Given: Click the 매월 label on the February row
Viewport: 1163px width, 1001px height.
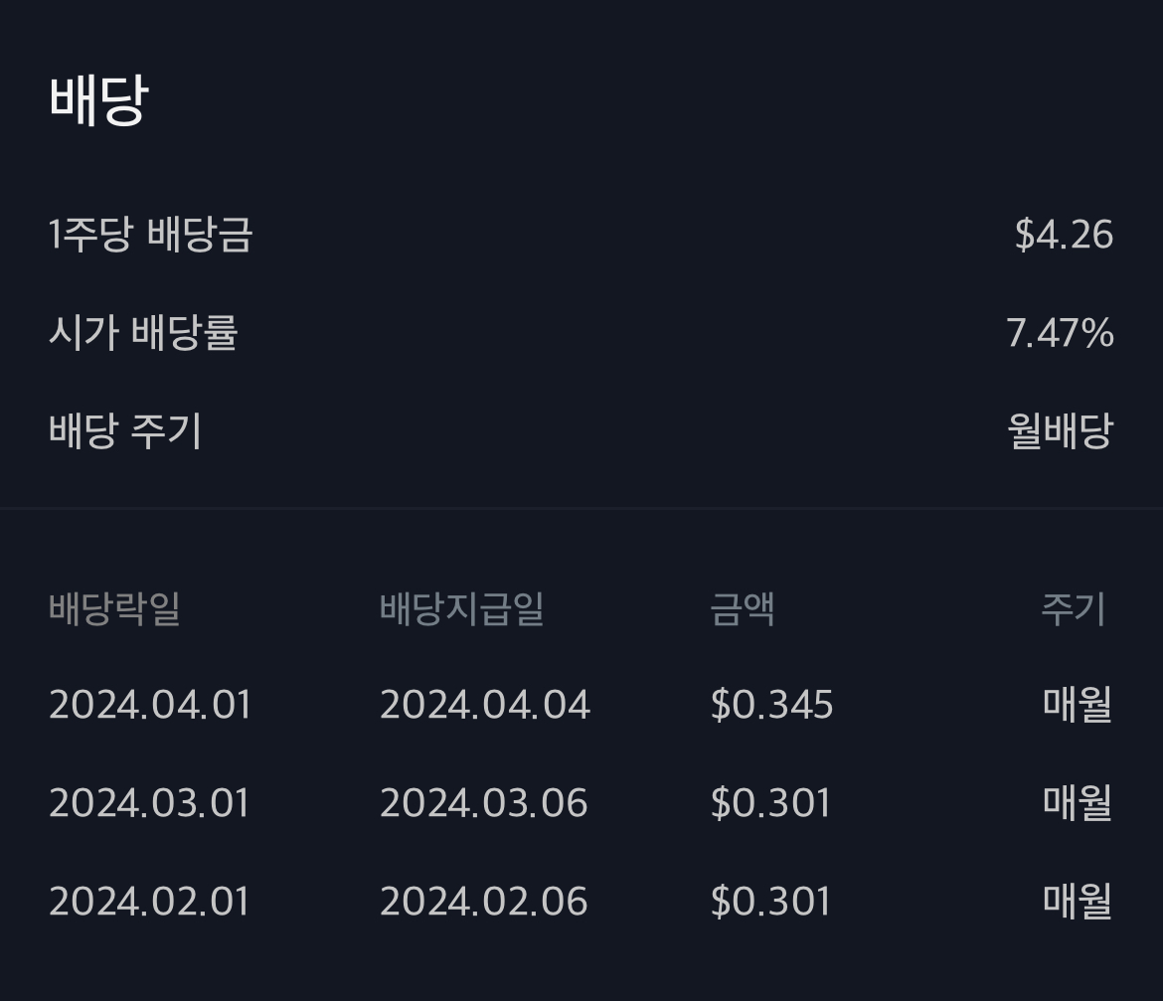Looking at the screenshot, I should (1079, 901).
